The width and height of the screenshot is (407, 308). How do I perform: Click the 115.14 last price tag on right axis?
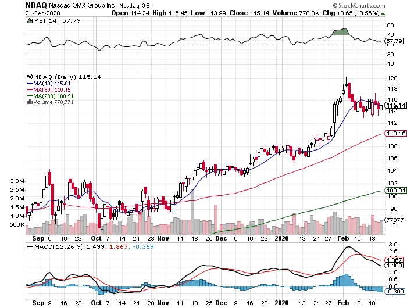(395, 105)
